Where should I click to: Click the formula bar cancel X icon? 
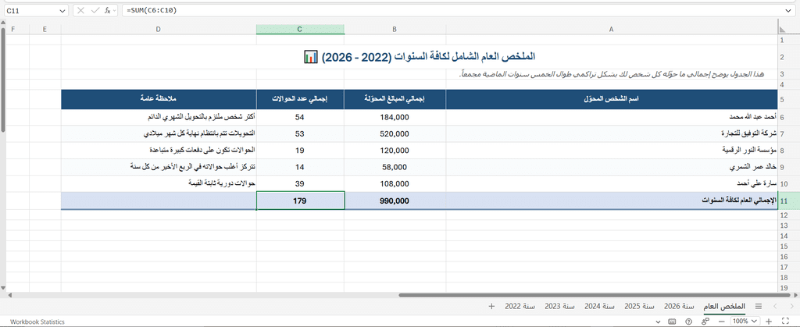81,10
